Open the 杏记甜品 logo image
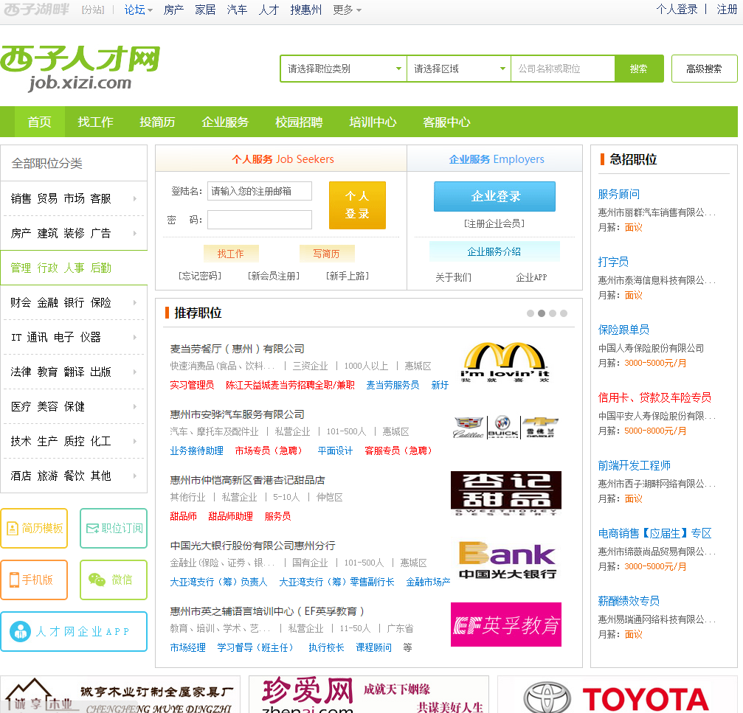 (x=506, y=493)
